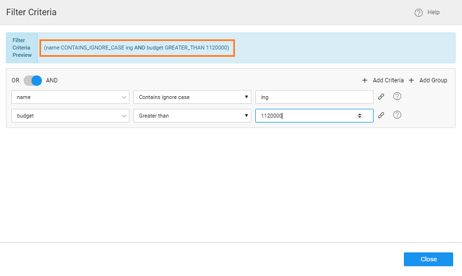Open the budget field dropdown
The image size is (462, 276).
pyautogui.click(x=70, y=115)
